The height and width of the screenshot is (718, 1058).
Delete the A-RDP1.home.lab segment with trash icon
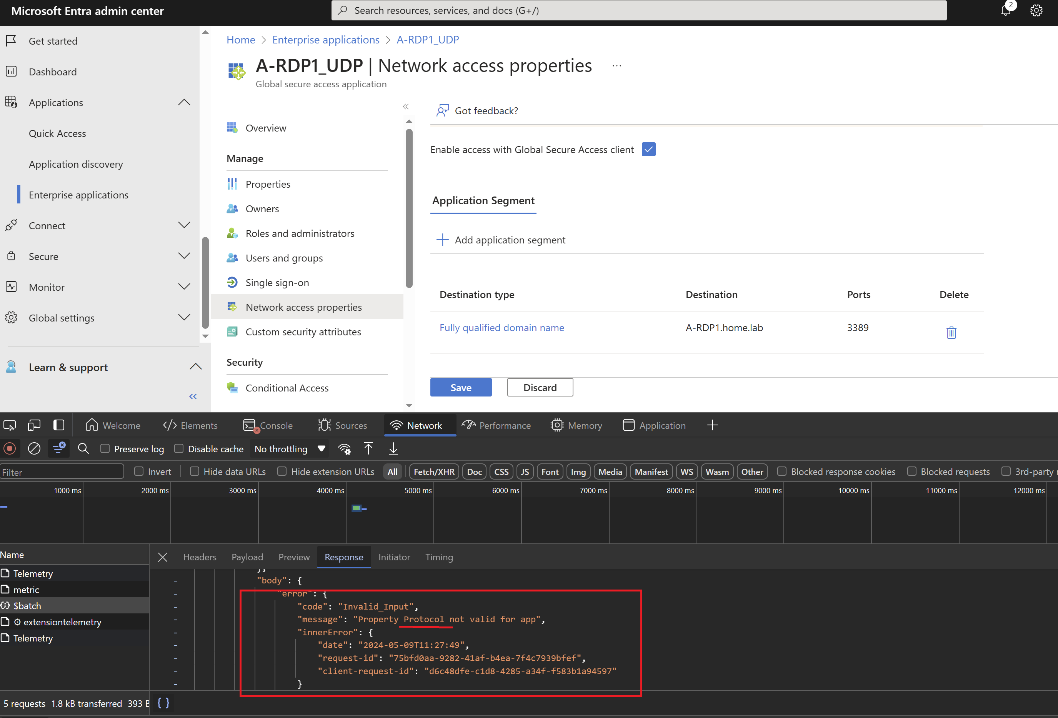(x=951, y=332)
